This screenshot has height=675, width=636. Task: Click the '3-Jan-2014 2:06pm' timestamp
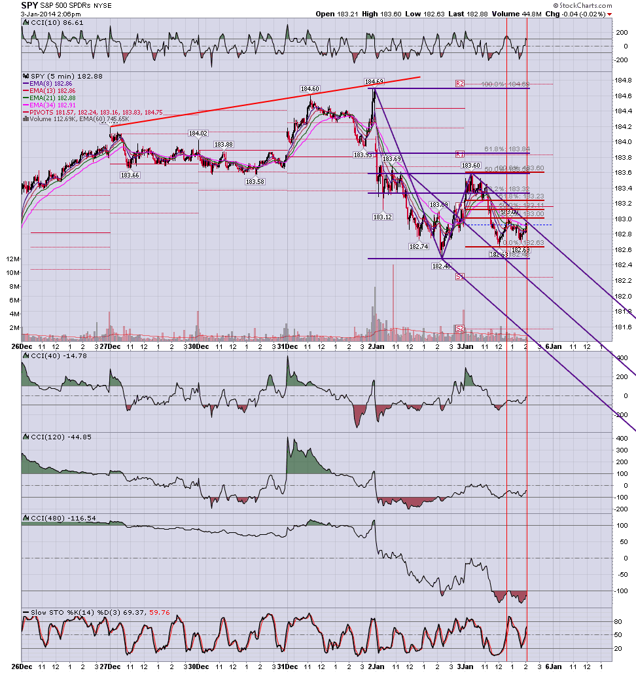[51, 14]
